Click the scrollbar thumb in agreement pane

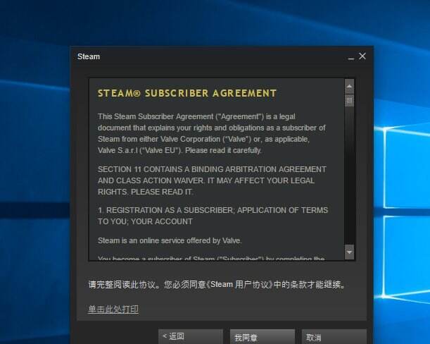349,100
